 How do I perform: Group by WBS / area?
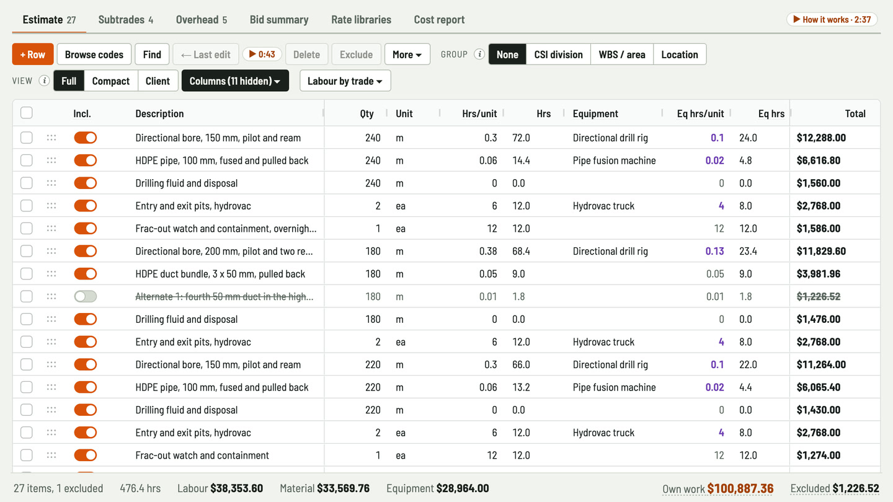pos(622,55)
